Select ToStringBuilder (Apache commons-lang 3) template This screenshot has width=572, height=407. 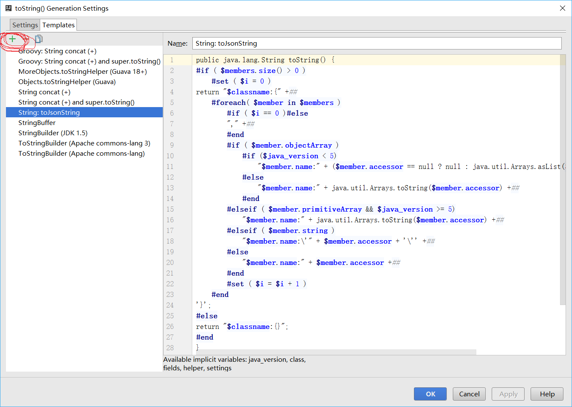(84, 143)
